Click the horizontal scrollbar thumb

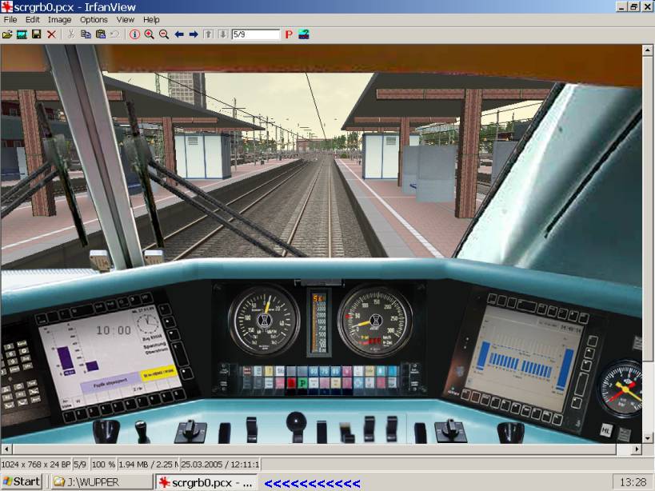314,449
